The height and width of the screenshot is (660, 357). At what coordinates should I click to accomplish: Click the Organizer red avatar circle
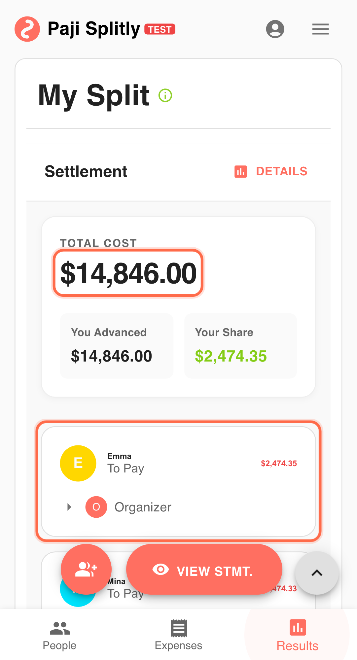pyautogui.click(x=96, y=507)
